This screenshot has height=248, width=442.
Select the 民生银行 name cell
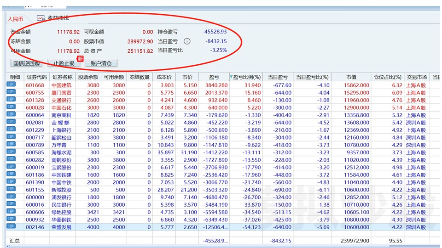[x=61, y=204]
